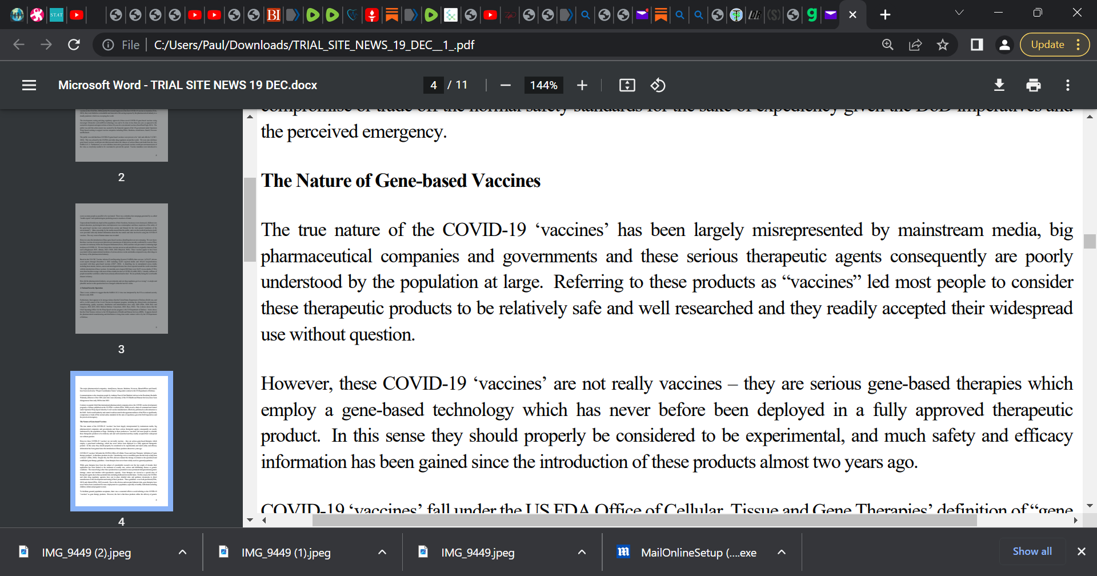Switch to the molecule icon tab
Viewport: 1097px width, 576px height.
point(451,15)
